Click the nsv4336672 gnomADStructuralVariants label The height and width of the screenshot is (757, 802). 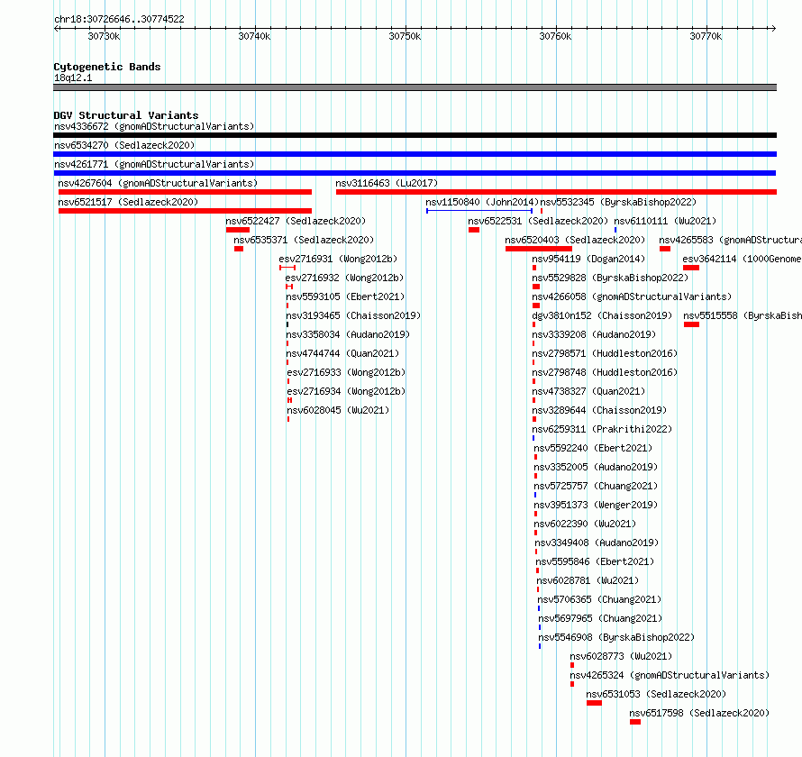click(x=154, y=126)
